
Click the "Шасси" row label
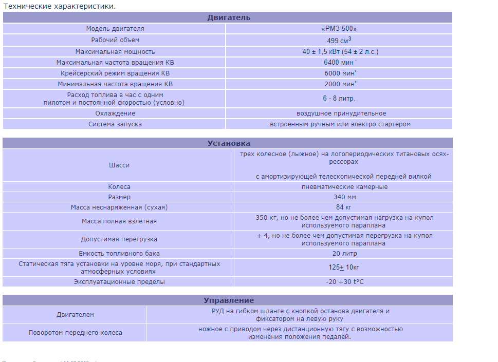119,165
